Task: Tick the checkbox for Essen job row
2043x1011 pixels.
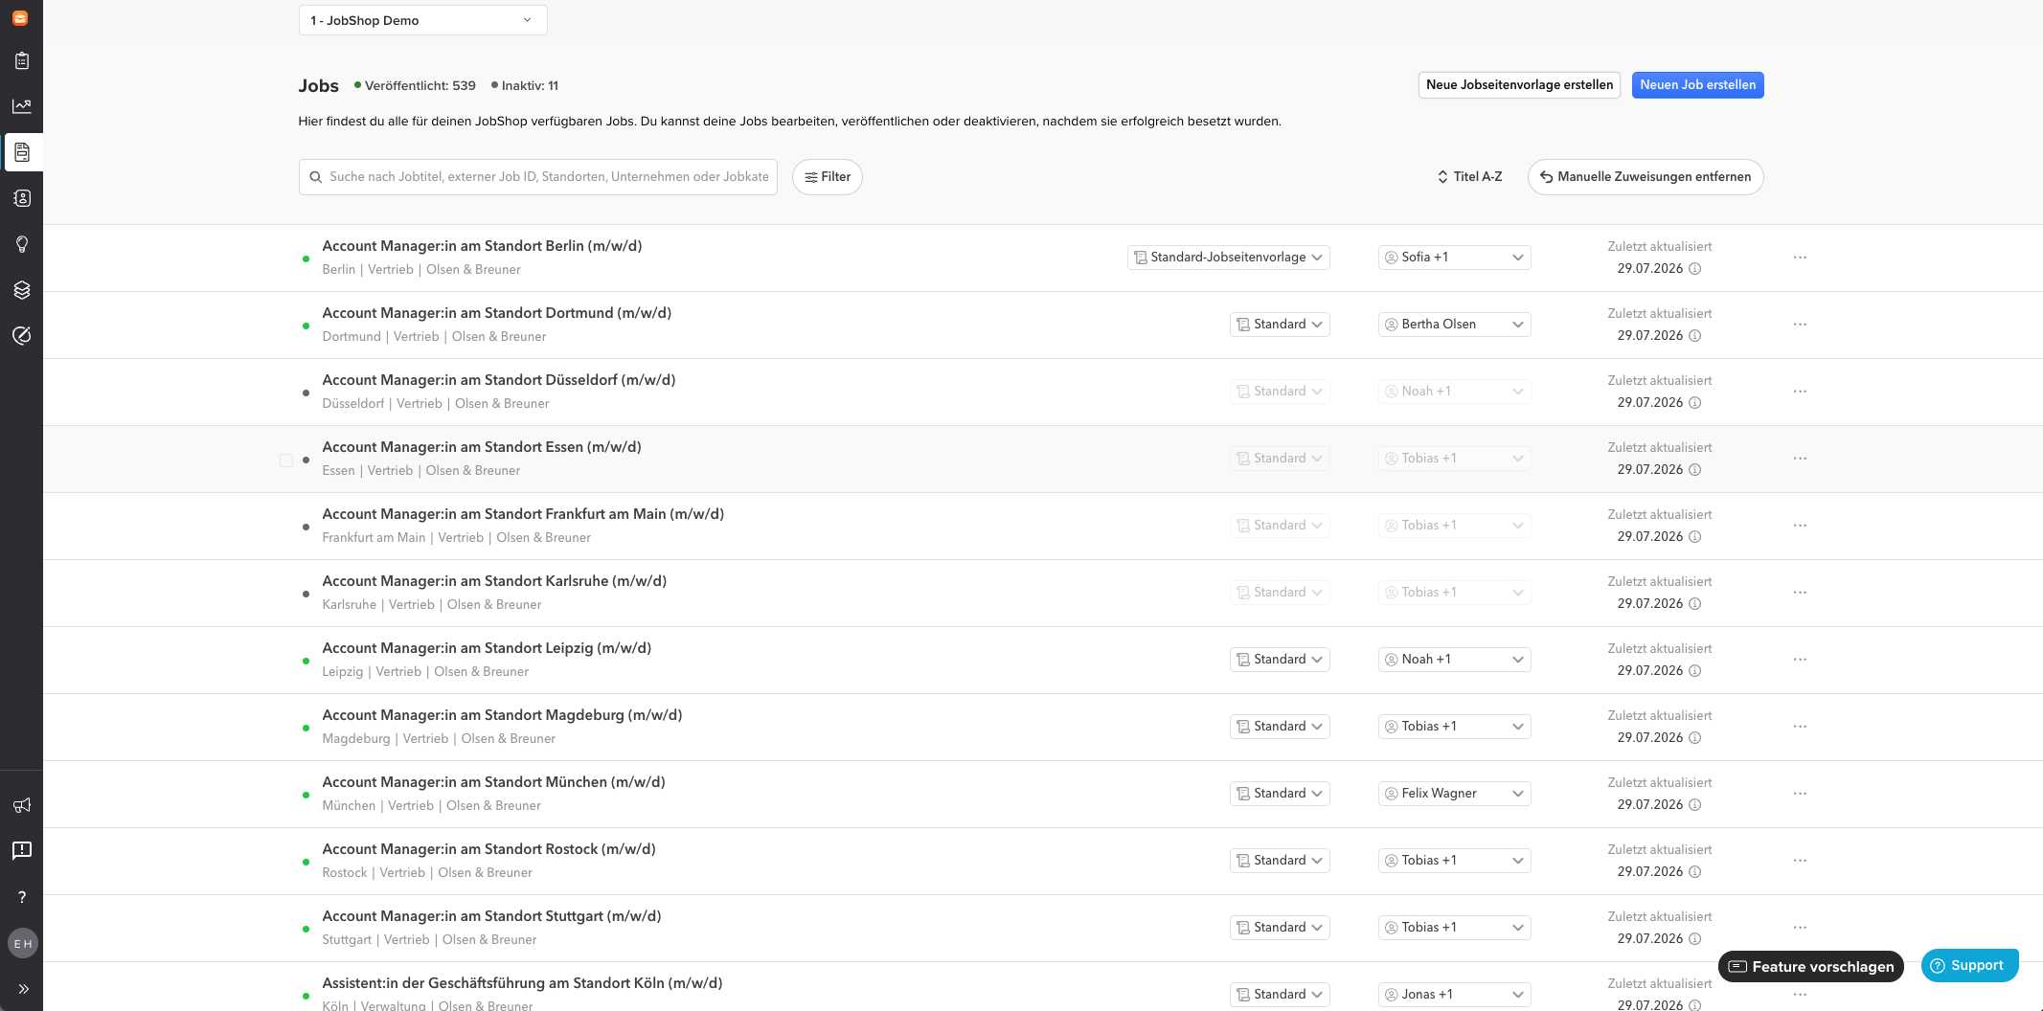Action: pos(286,461)
